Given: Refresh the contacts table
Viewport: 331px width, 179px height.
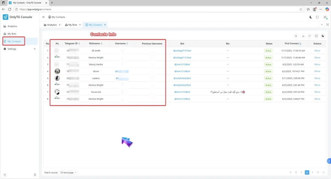Looking at the screenshot, I should pyautogui.click(x=310, y=36).
